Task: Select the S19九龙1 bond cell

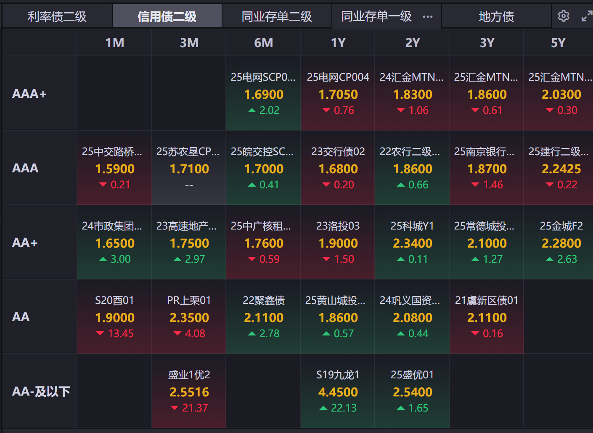Action: click(x=338, y=391)
